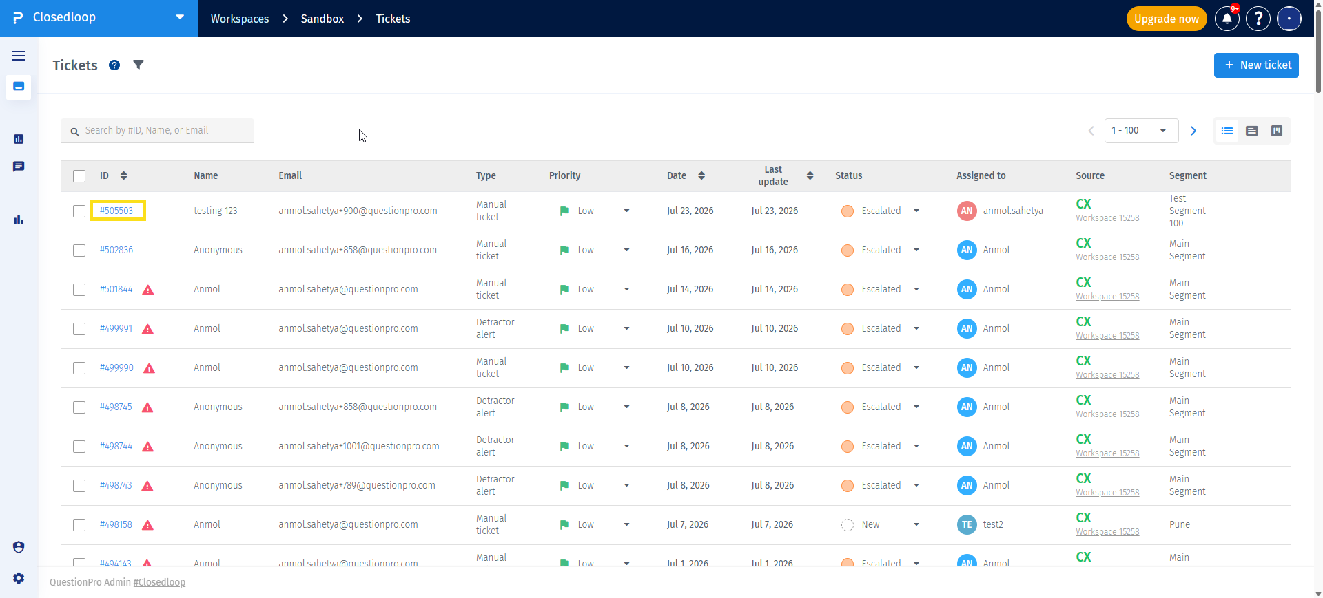Open priority dropdown for ticket #499991

coord(626,328)
